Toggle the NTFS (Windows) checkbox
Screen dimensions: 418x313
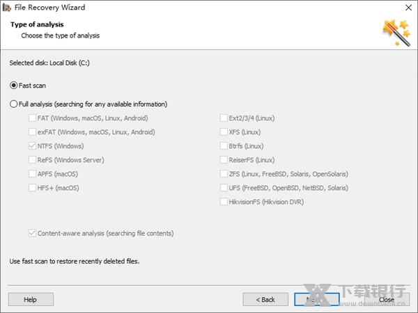pyautogui.click(x=33, y=146)
